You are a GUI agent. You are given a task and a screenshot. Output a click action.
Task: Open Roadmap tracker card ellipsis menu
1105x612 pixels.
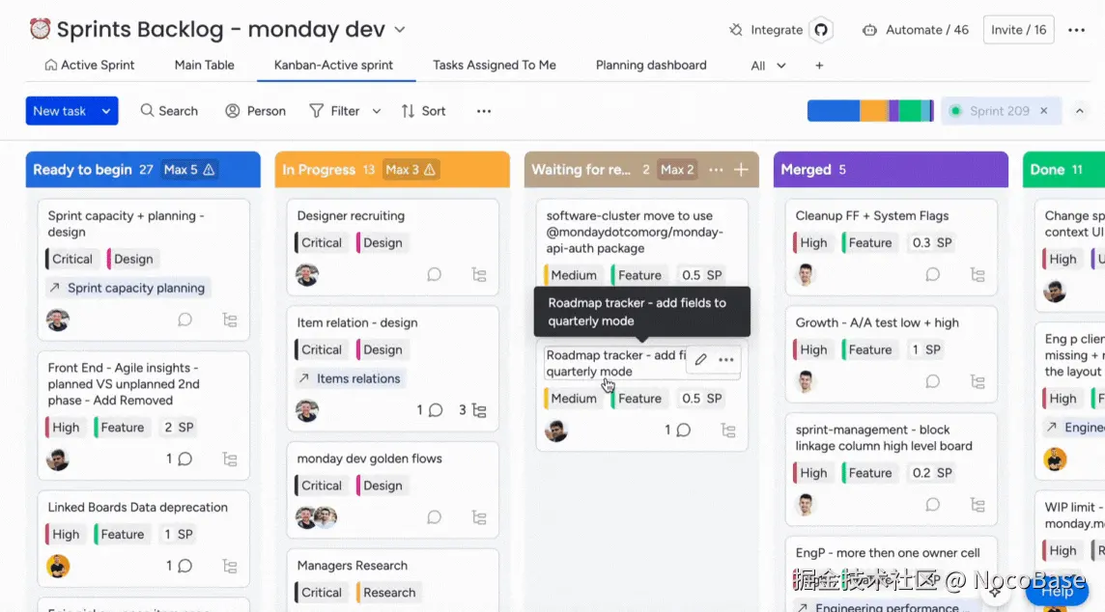[x=725, y=360]
